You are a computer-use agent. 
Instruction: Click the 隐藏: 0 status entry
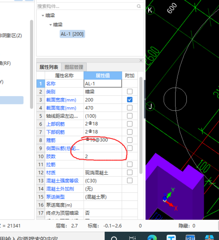point(187,226)
